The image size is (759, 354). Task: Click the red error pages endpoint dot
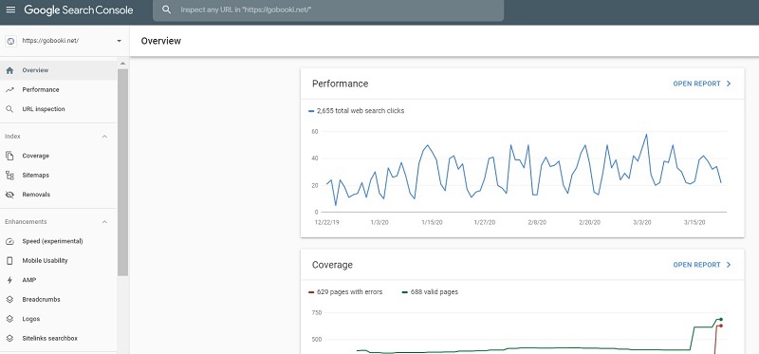pyautogui.click(x=721, y=326)
